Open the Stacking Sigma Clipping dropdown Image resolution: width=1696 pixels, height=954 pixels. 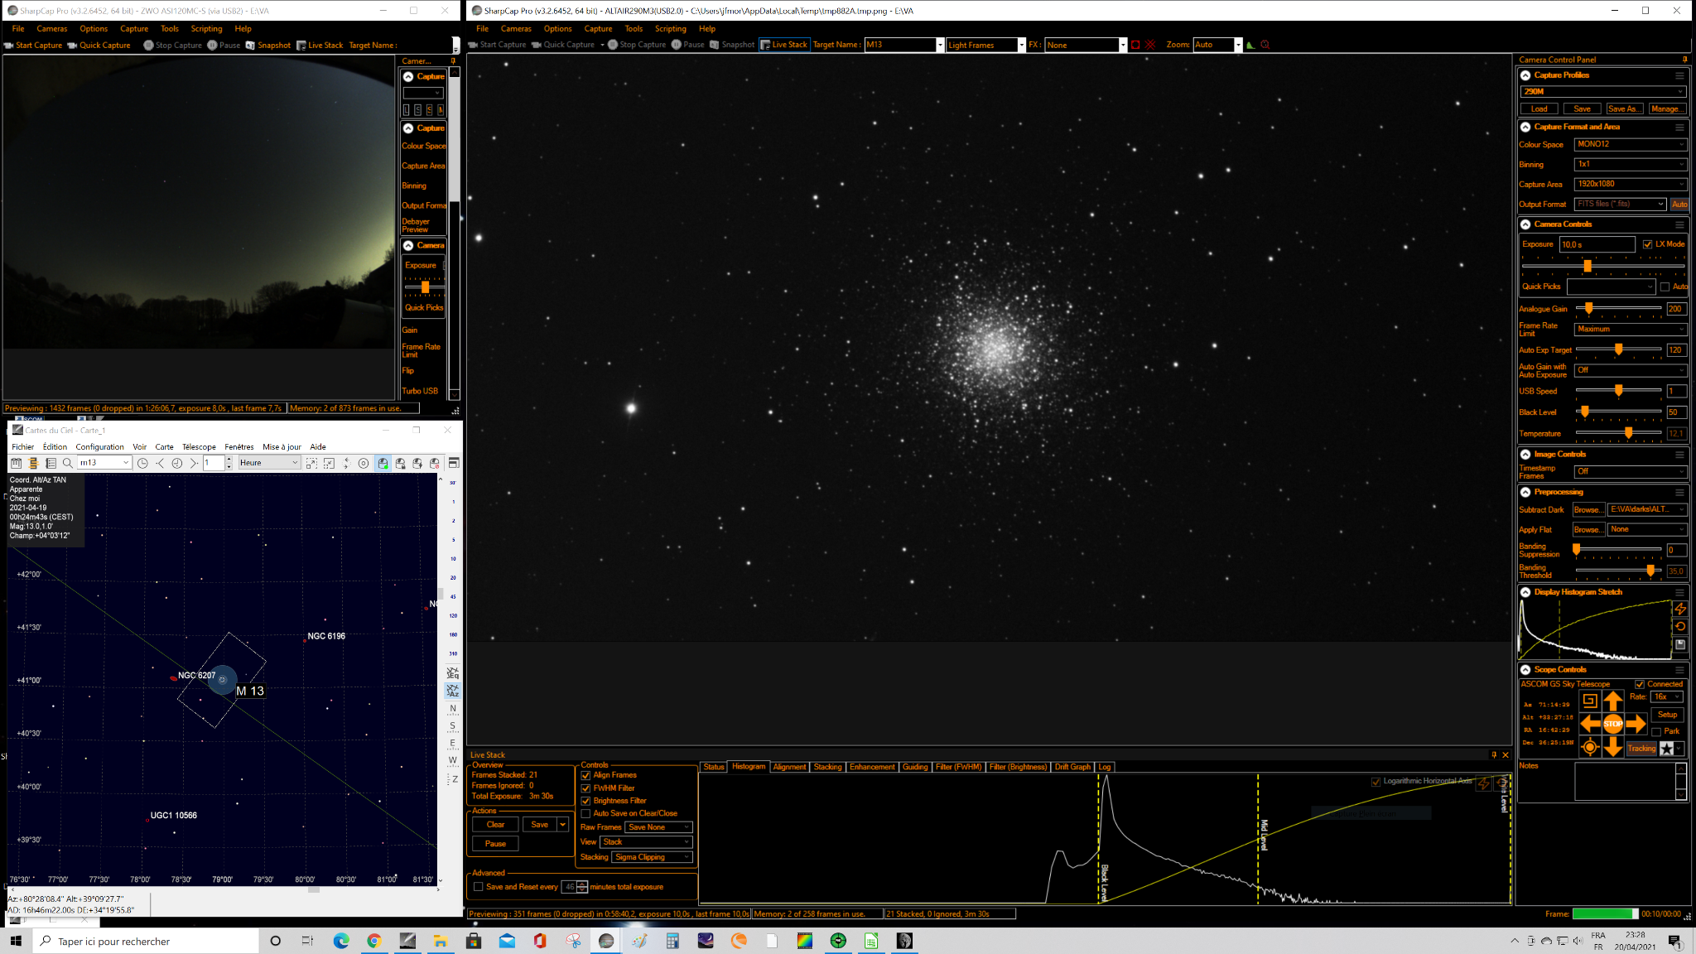click(x=653, y=857)
